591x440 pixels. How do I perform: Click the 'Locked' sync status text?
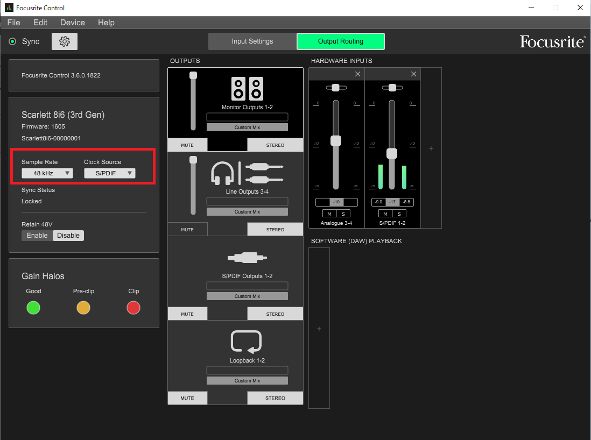[x=32, y=201]
